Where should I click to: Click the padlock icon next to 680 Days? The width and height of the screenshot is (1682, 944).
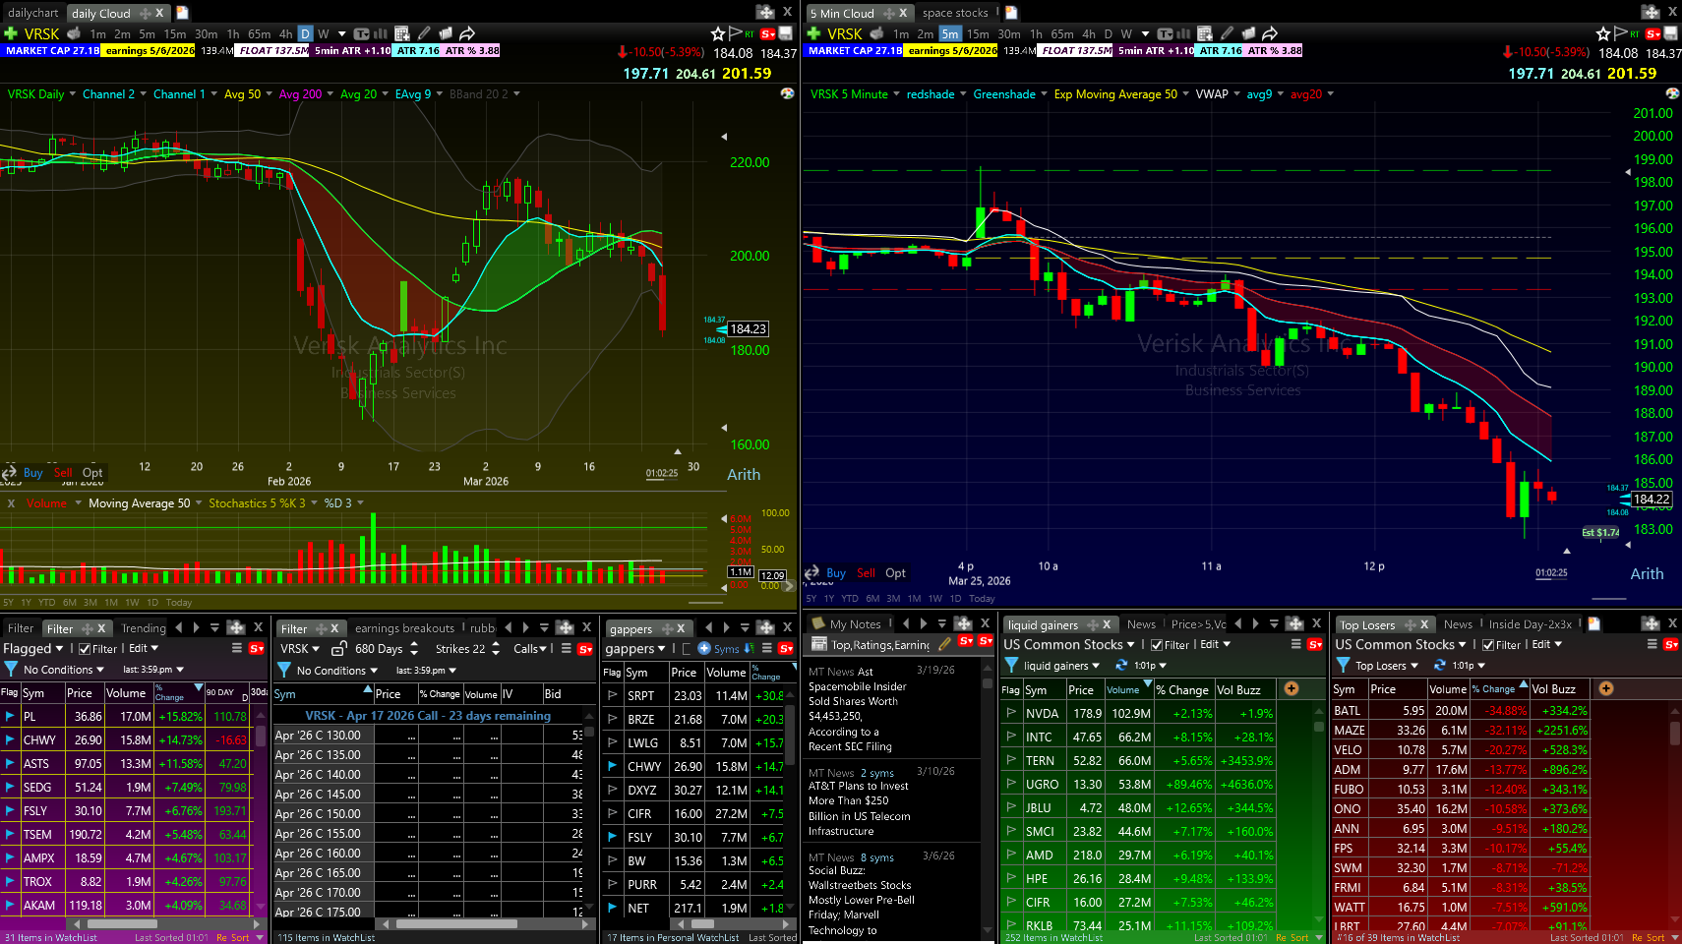click(338, 649)
